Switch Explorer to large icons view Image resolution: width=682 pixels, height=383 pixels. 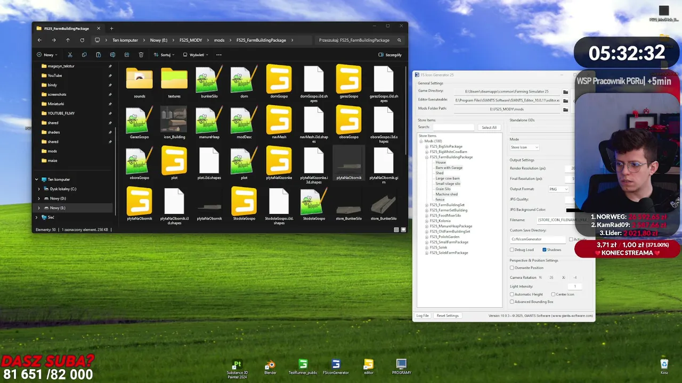403,230
